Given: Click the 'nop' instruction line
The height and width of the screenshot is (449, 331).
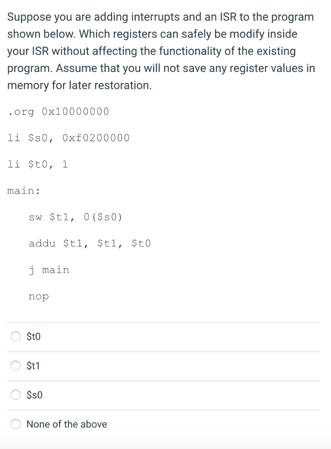Looking at the screenshot, I should point(39,297).
